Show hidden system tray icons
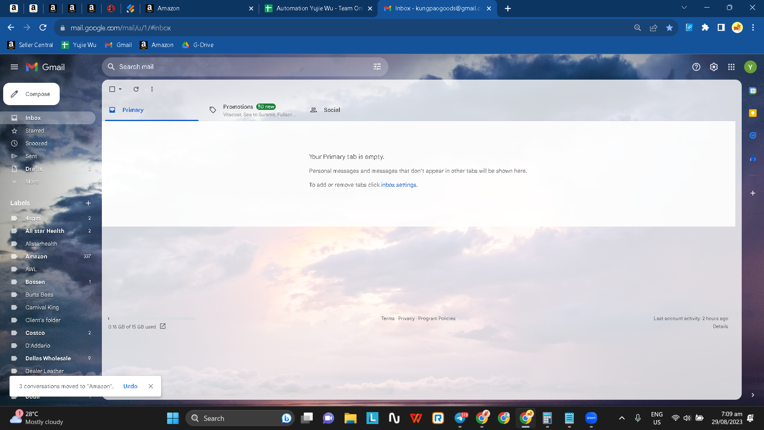Screen dimensions: 764x430 pyautogui.click(x=622, y=418)
